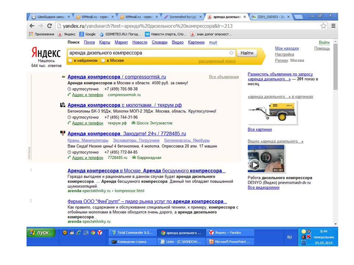This screenshot has width=354, height=265.
Task: Open Аренда компрессора с молотками ad
Action: (124, 105)
